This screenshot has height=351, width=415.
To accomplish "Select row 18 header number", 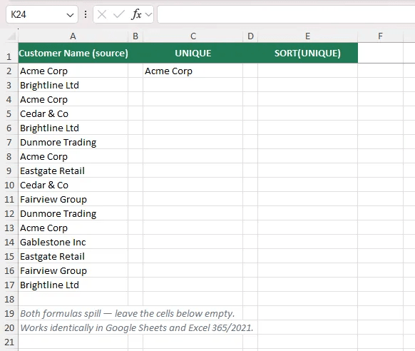I will pyautogui.click(x=9, y=299).
